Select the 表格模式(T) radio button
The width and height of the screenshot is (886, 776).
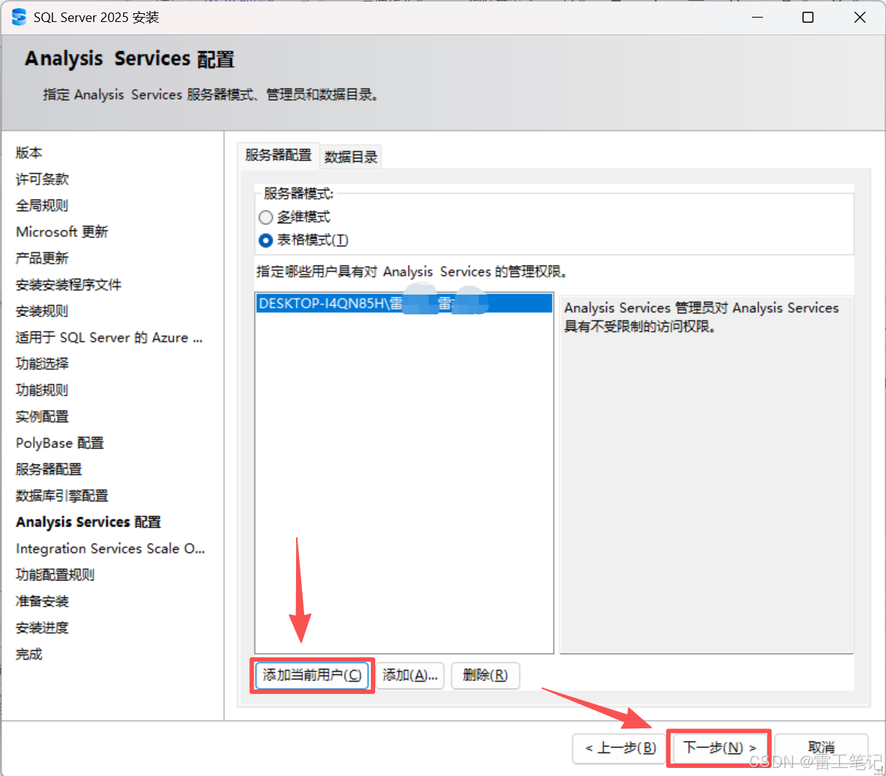click(x=265, y=240)
